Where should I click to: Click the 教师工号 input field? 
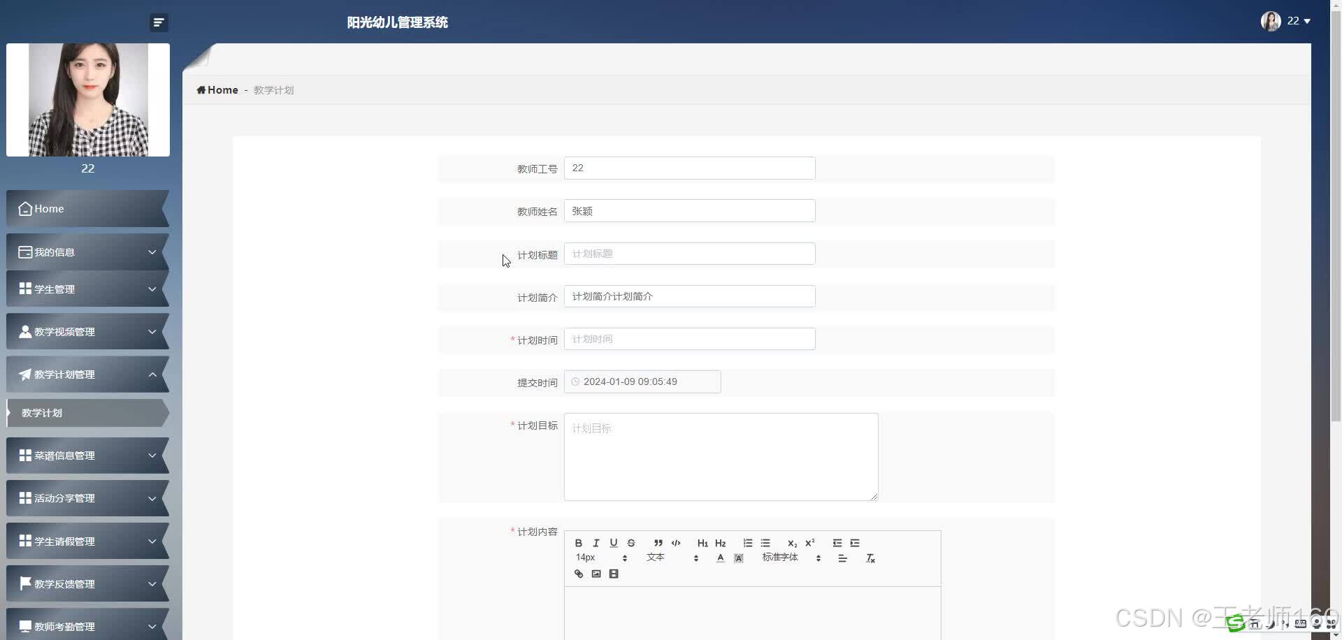click(x=689, y=168)
